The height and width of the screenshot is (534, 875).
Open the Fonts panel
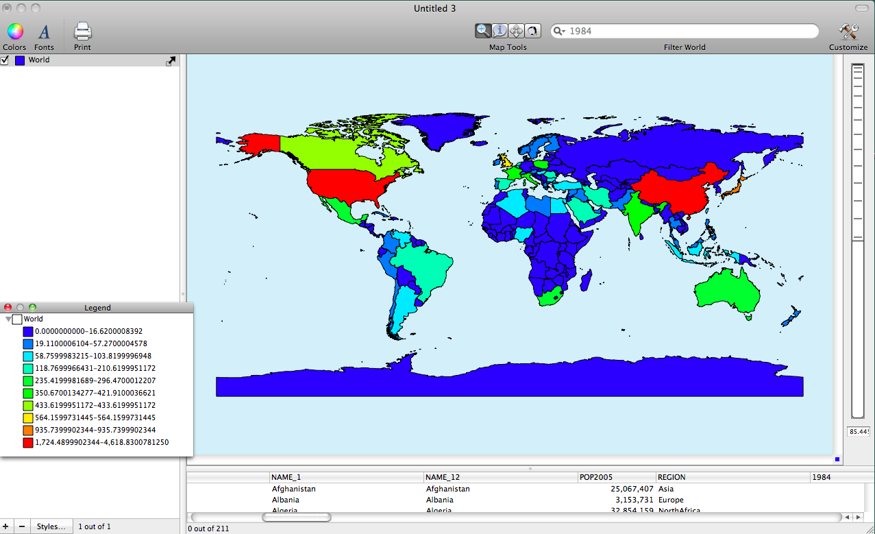pos(44,32)
